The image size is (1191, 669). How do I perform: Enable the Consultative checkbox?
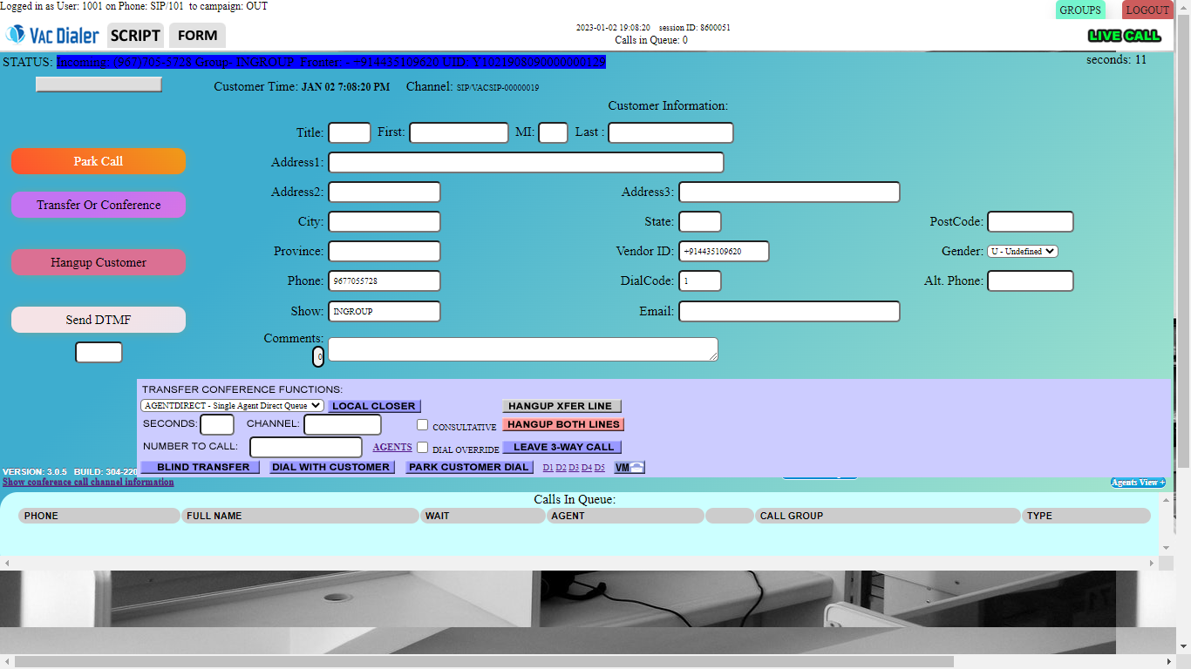click(422, 425)
